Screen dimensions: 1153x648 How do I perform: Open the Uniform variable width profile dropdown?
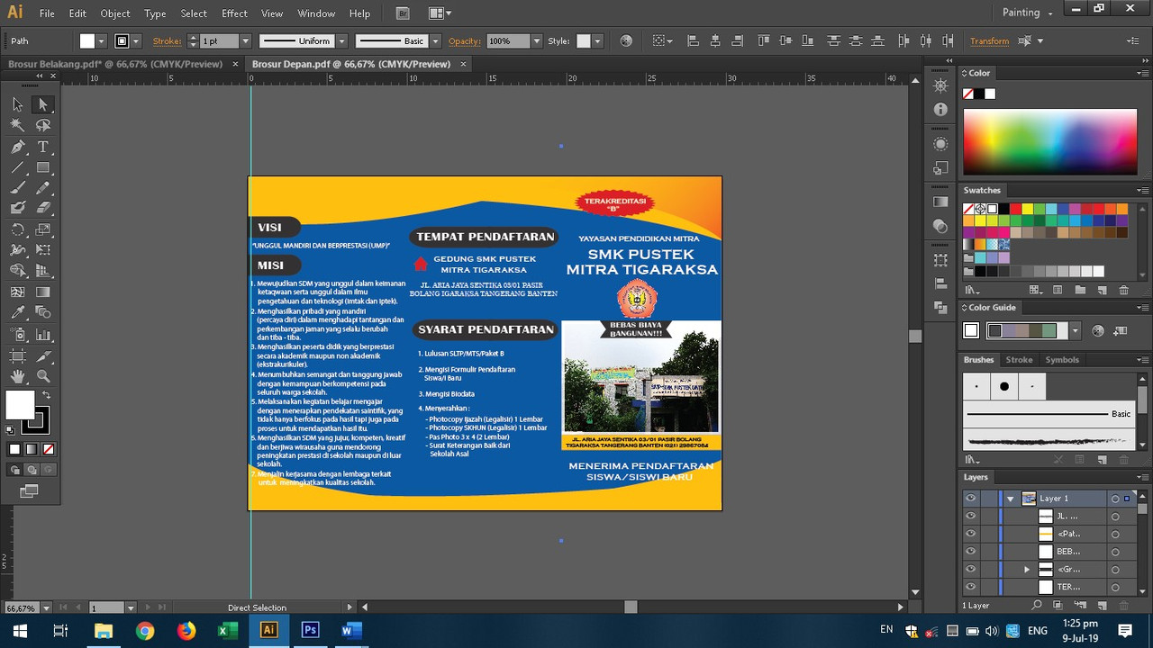342,41
